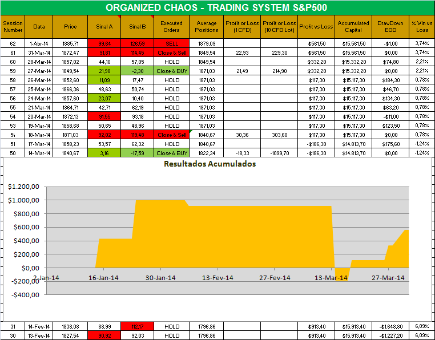435x340 pixels.
Task: Select Sinal B value -17,59
Action: coord(138,153)
